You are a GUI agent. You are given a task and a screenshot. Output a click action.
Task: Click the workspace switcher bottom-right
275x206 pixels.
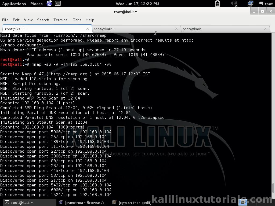pyautogui.click(x=243, y=202)
